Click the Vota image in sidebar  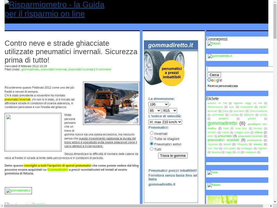[213, 173]
